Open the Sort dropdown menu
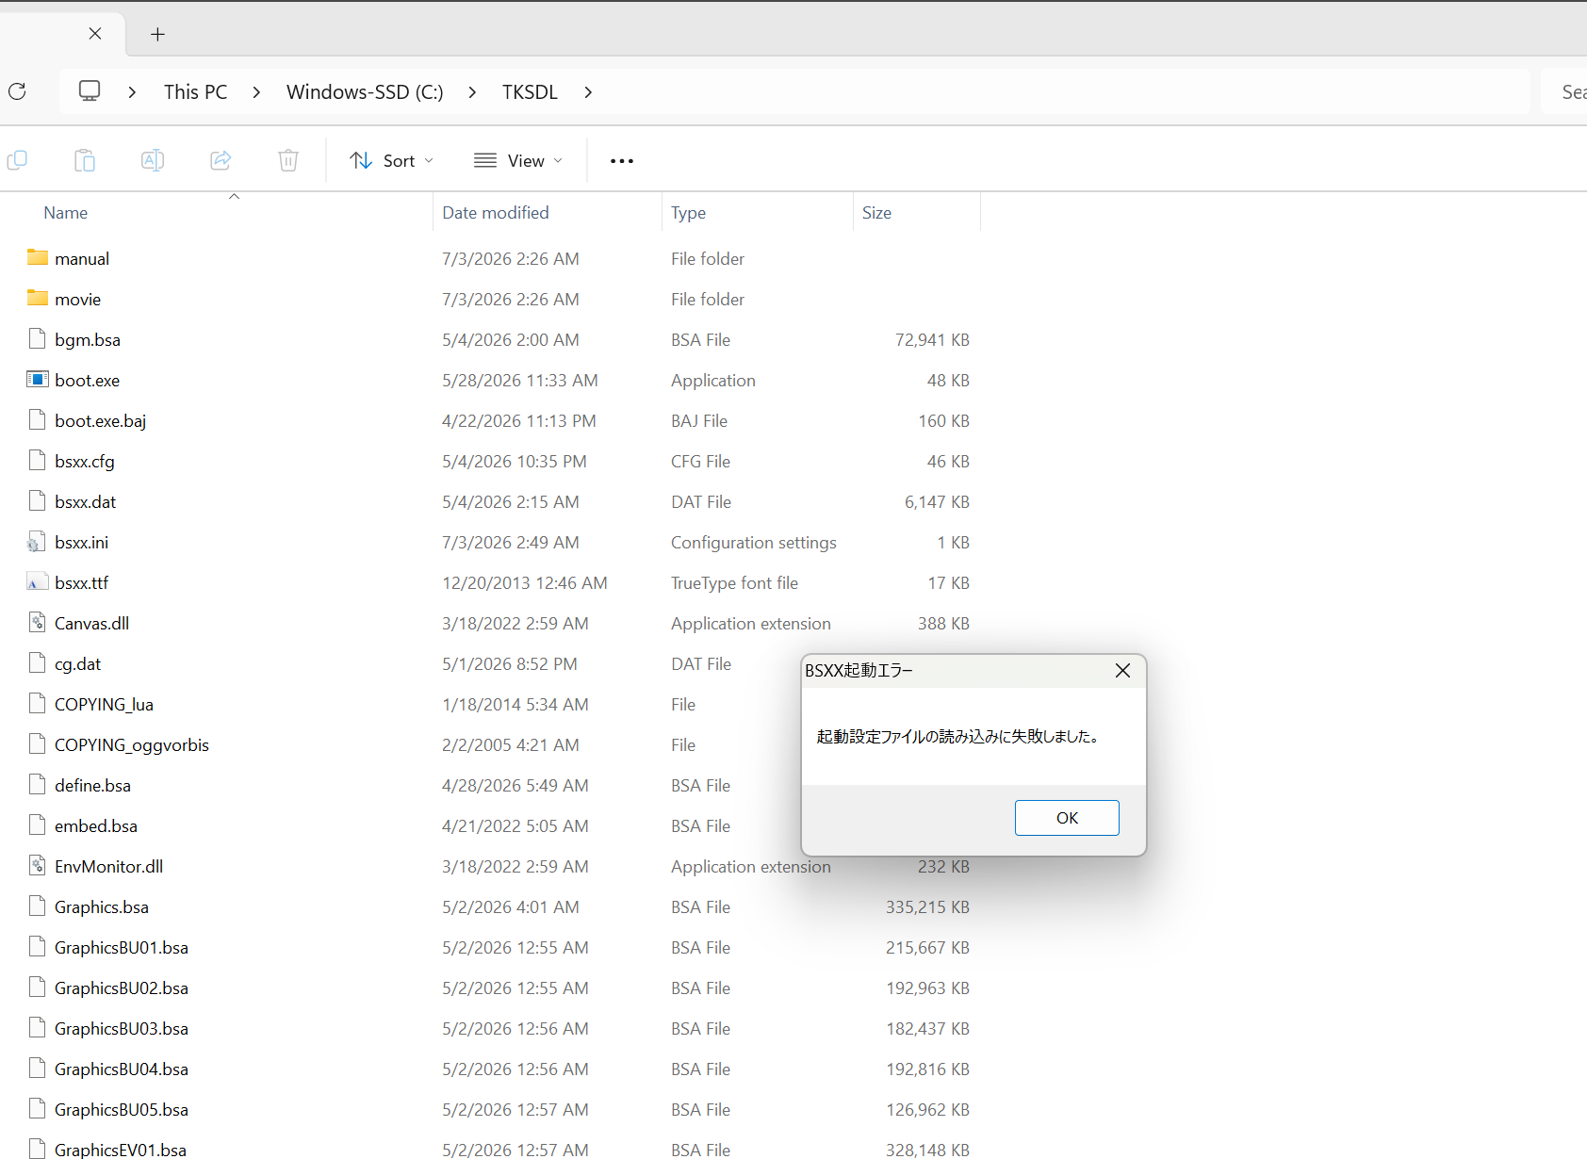 (391, 161)
